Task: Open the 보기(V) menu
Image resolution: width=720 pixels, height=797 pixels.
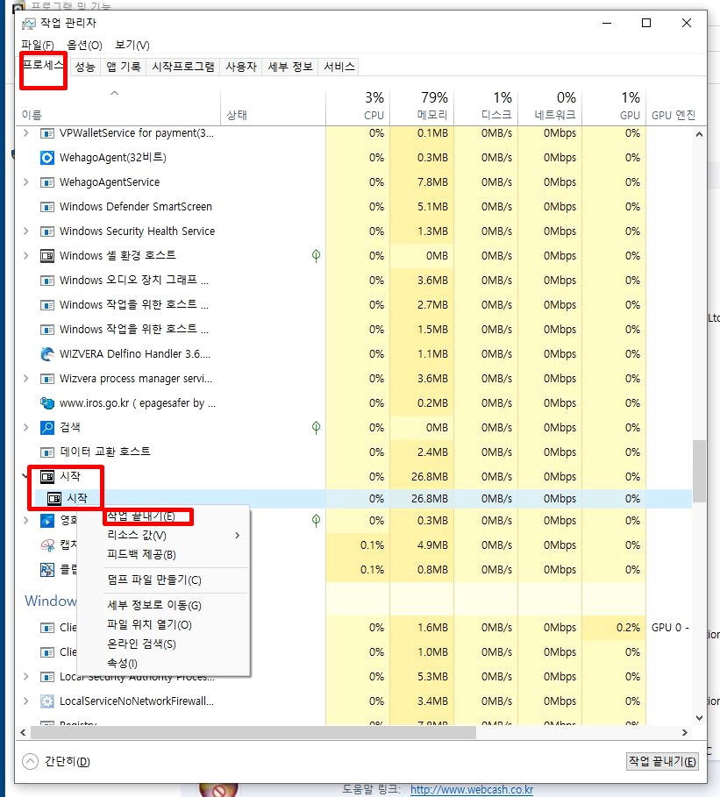Action: 132,46
